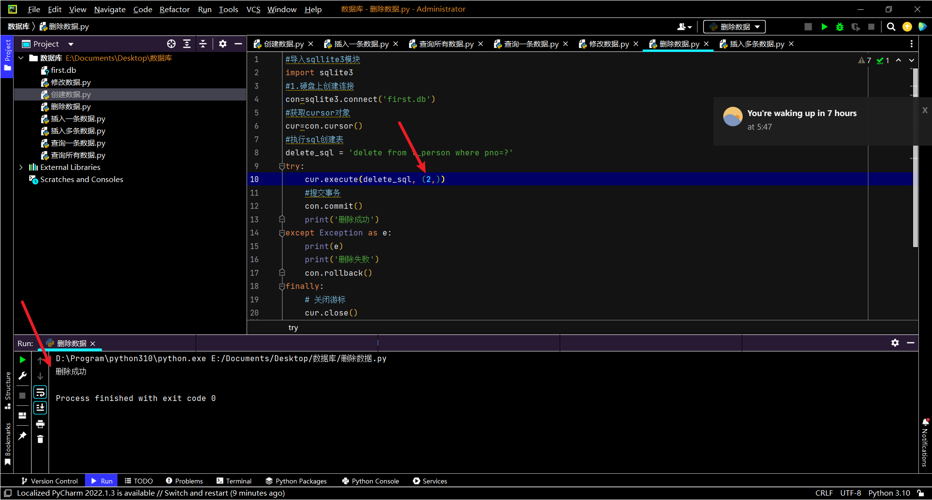
Task: Collapse all in Project panel
Action: coord(203,44)
